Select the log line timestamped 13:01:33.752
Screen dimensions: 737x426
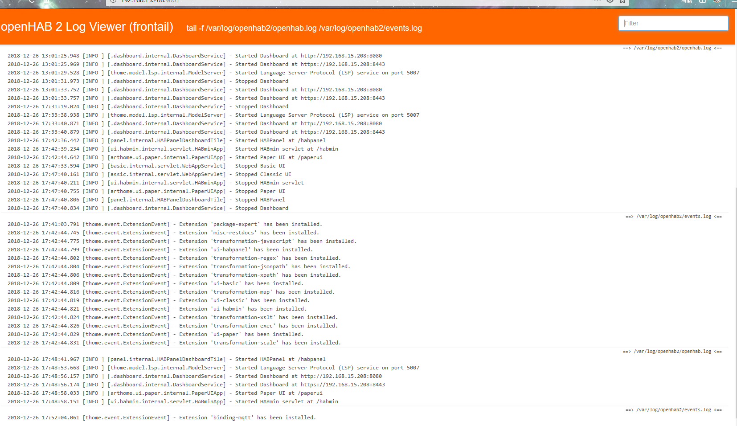195,90
